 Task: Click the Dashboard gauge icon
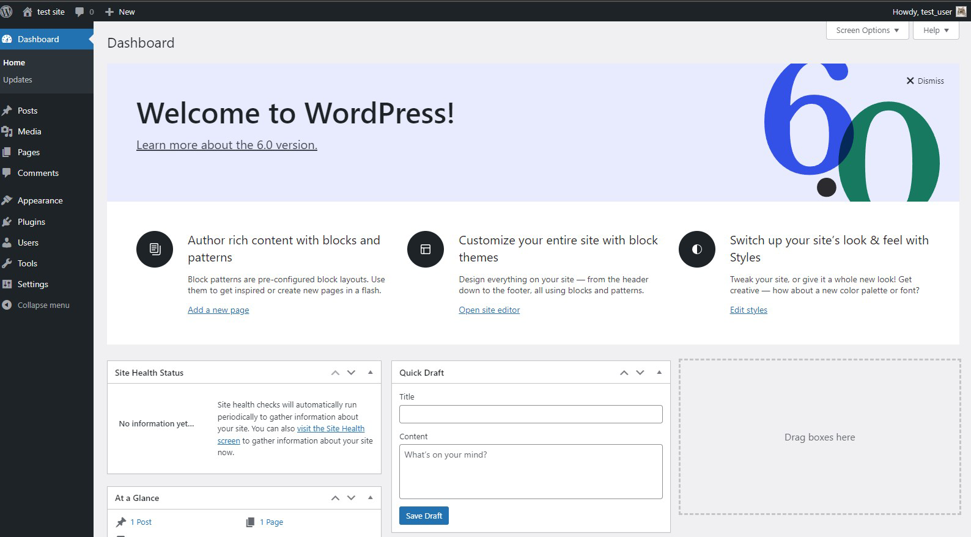(x=7, y=39)
